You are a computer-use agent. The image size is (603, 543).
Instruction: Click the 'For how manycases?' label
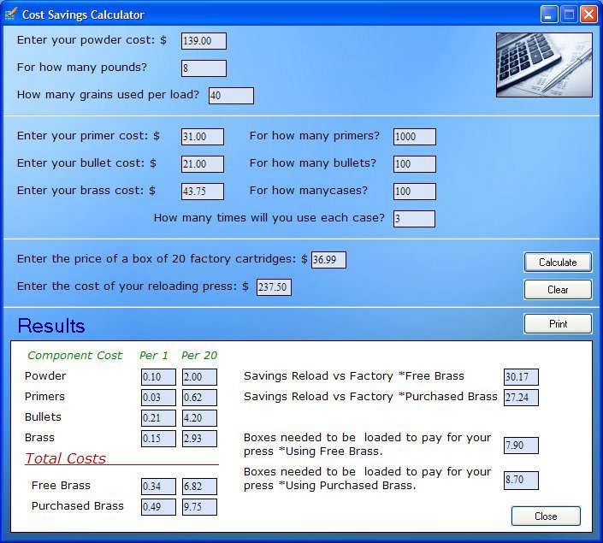(x=309, y=191)
